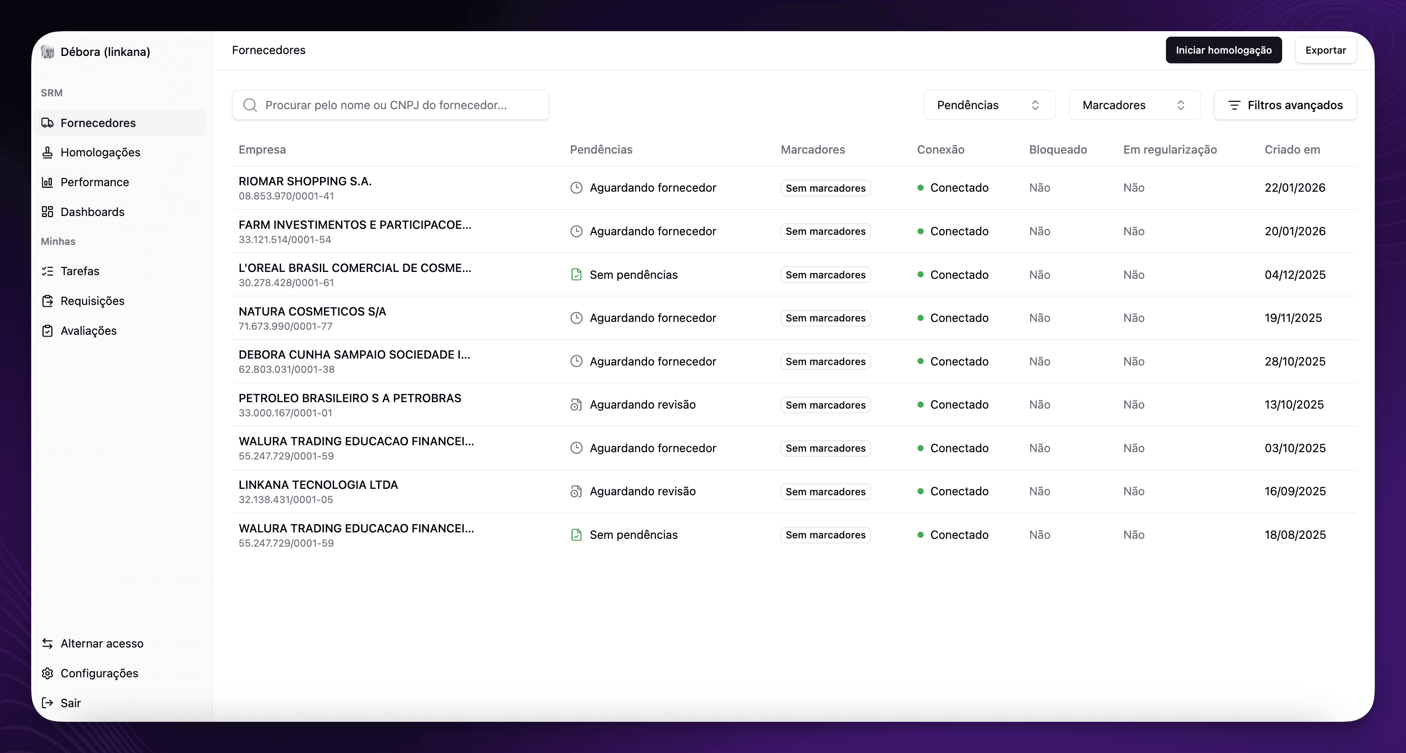Click the Sair logout icon
The height and width of the screenshot is (753, 1406).
(x=47, y=703)
